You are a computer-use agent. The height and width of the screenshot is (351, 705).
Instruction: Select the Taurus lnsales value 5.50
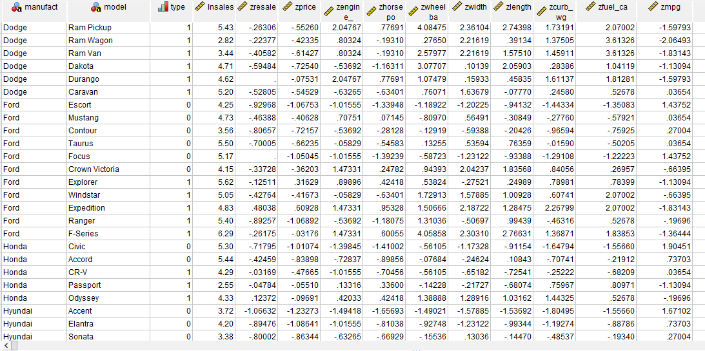coord(215,144)
